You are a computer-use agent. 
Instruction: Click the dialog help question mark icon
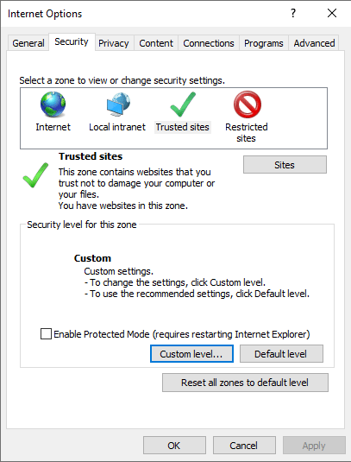click(x=293, y=13)
